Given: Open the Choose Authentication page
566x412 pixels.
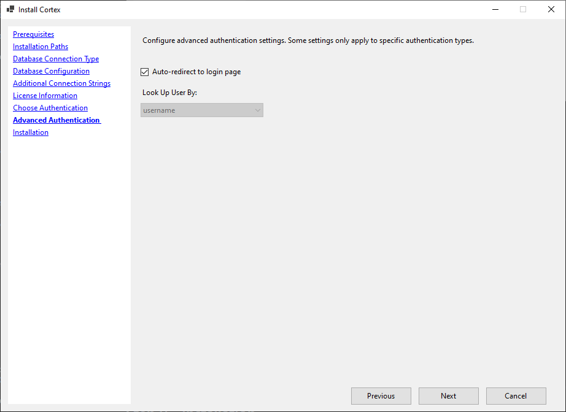Looking at the screenshot, I should pyautogui.click(x=50, y=107).
